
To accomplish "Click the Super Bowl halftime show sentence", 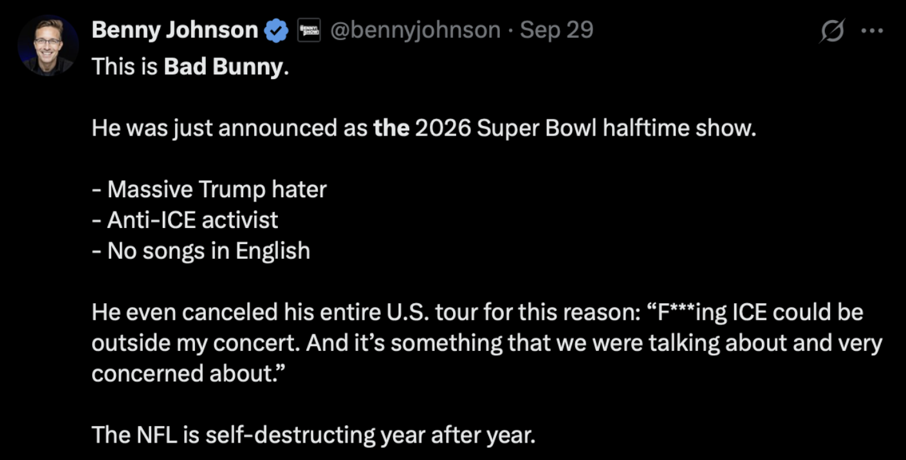I will click(x=422, y=128).
